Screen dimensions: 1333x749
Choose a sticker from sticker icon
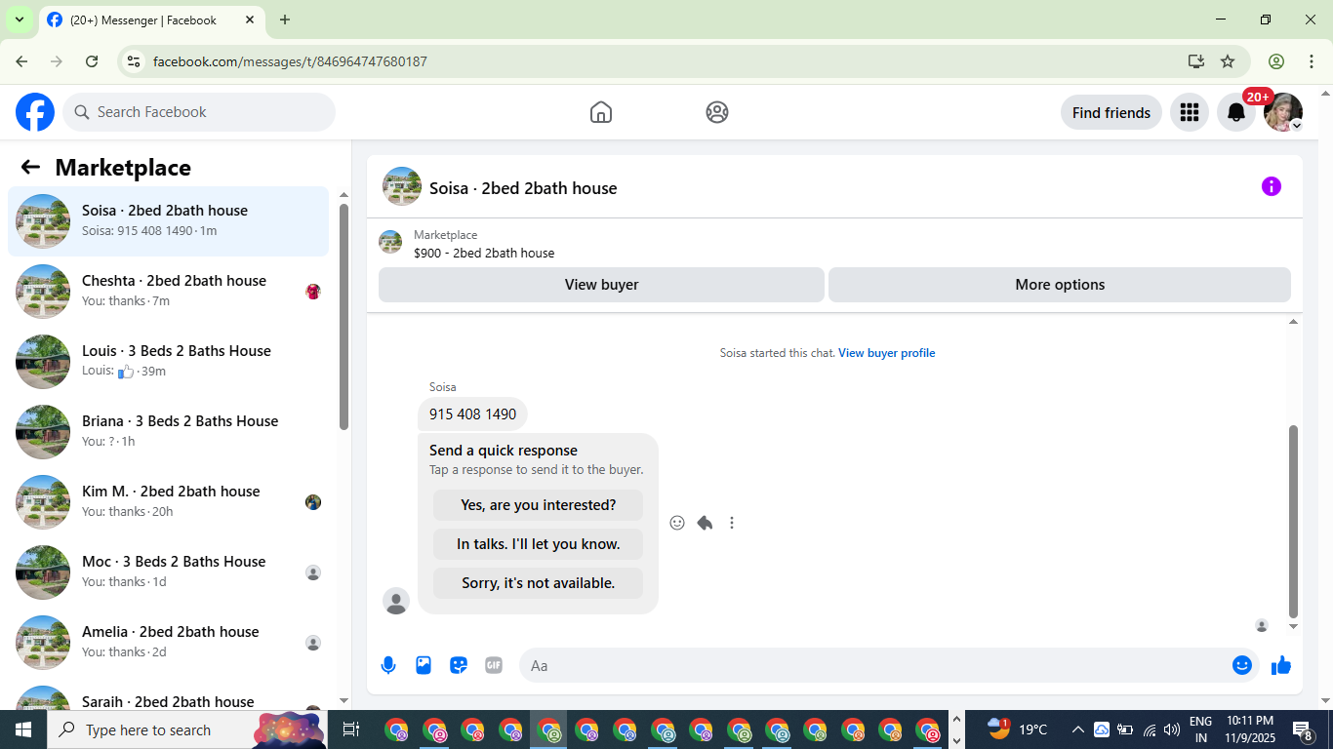[x=459, y=665]
